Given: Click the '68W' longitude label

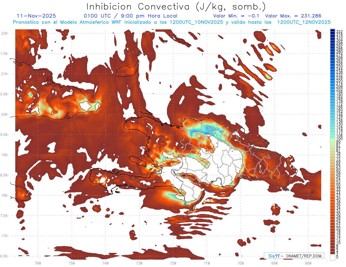Looking at the screenshot, I should click(x=308, y=263).
